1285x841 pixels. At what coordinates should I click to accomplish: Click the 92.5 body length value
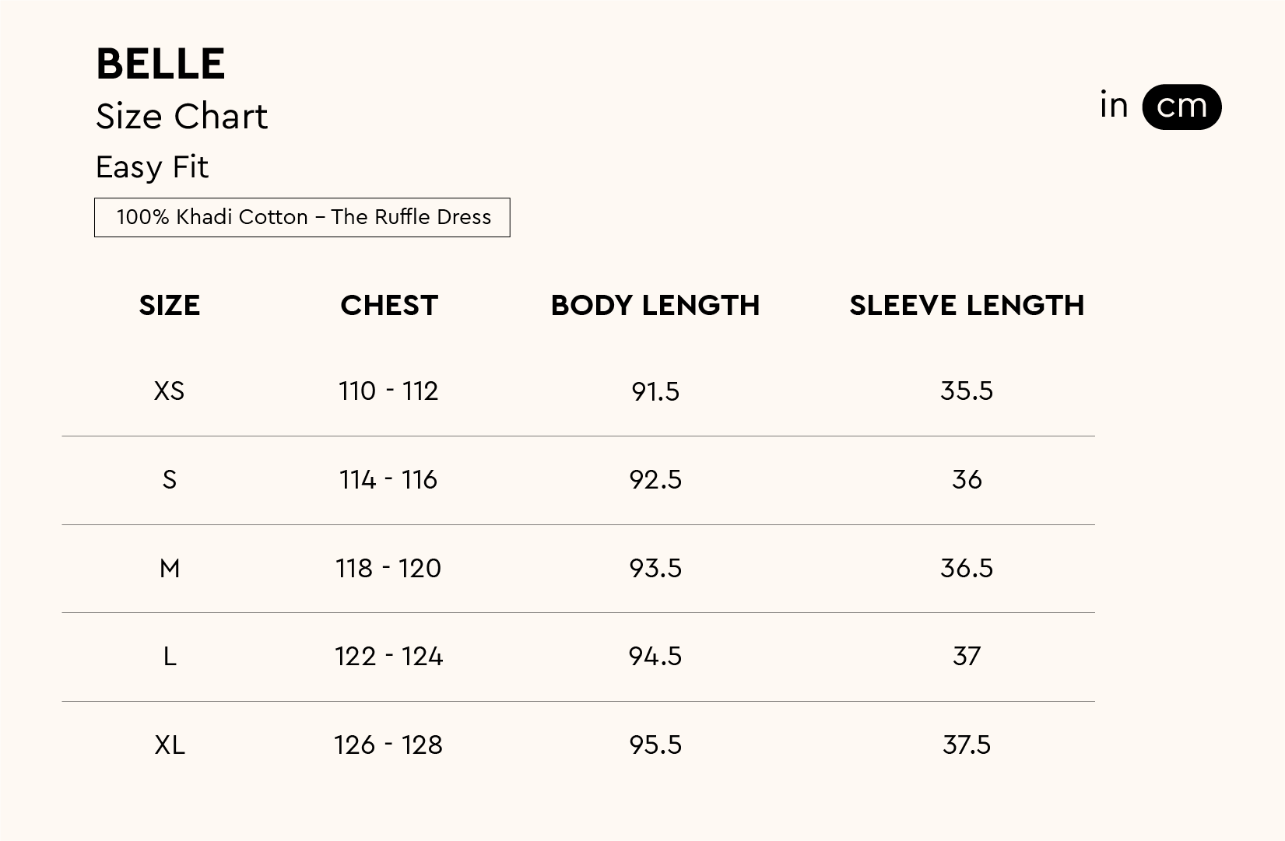(x=655, y=480)
